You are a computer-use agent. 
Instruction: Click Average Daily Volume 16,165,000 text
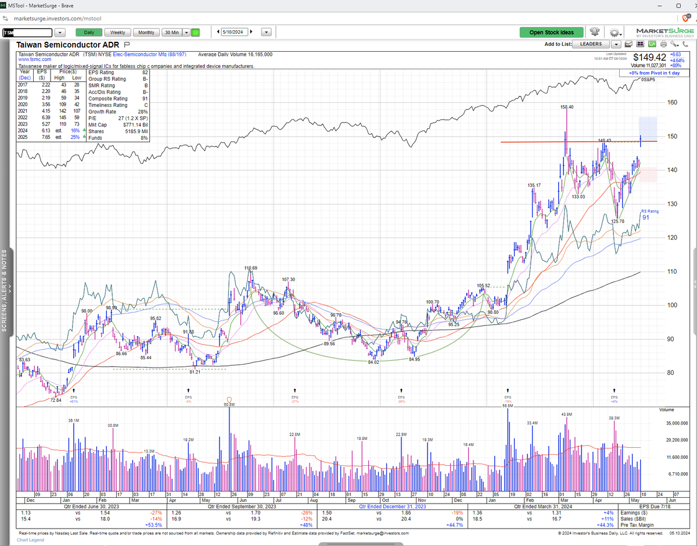tap(235, 54)
